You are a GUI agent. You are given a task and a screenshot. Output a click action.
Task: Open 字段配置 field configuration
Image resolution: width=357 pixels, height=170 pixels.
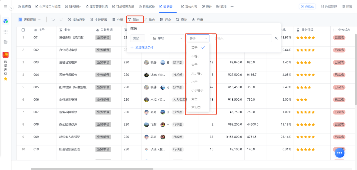pos(98,19)
